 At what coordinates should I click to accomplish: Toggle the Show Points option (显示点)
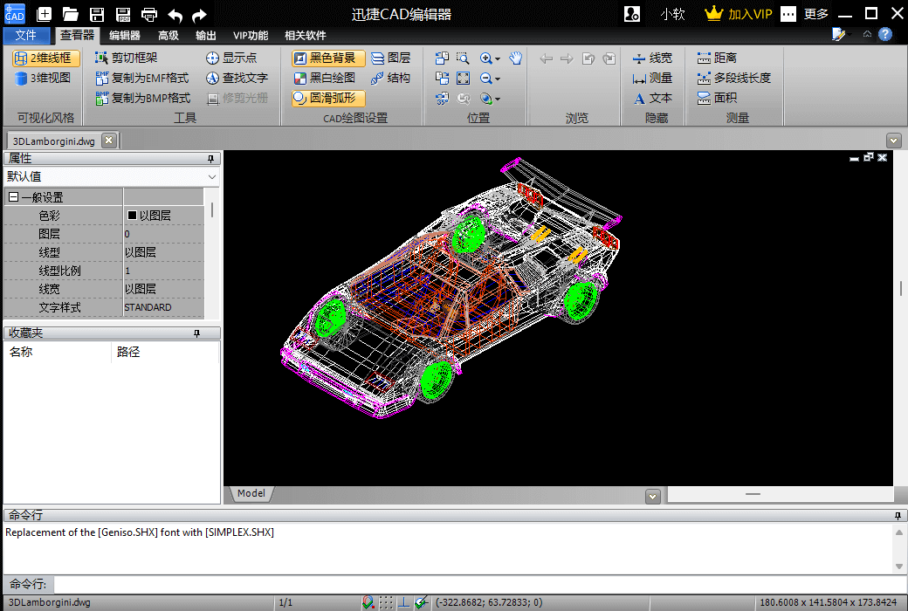[231, 58]
